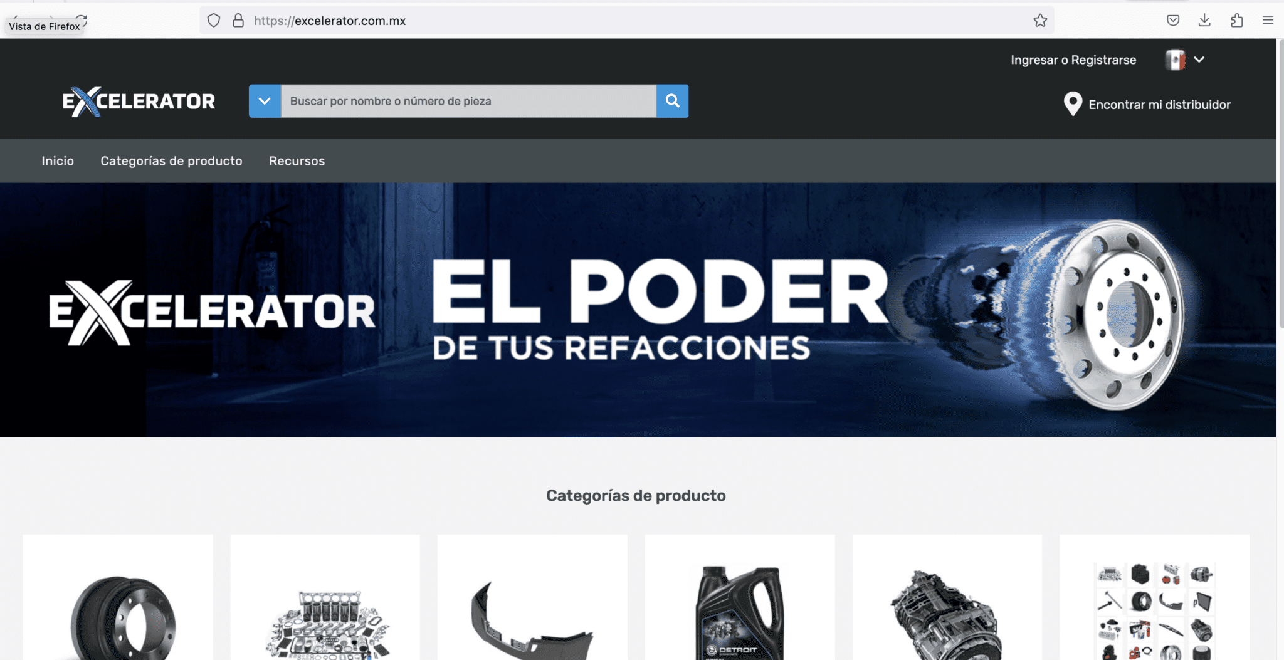
Task: Open the Recursos menu
Action: [297, 161]
